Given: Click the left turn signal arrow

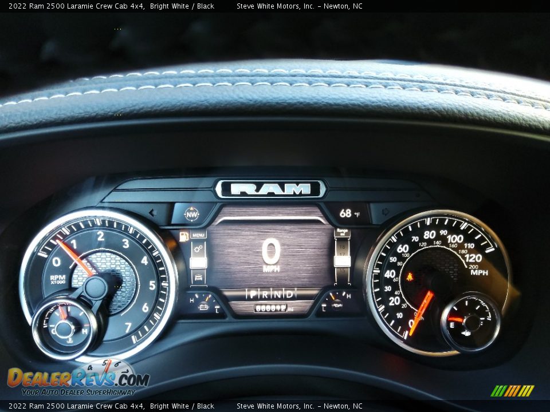Looking at the screenshot, I should (152, 212).
